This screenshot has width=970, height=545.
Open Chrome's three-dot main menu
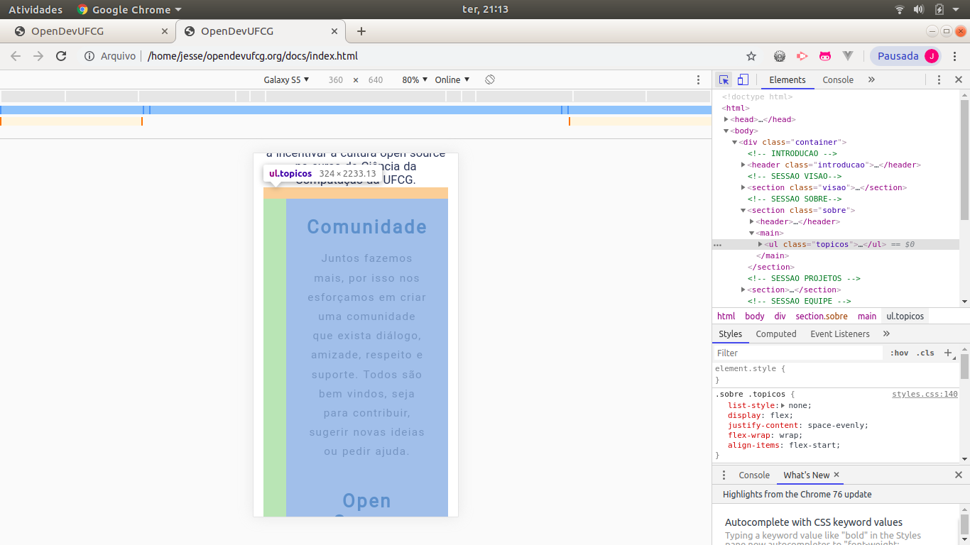point(957,56)
